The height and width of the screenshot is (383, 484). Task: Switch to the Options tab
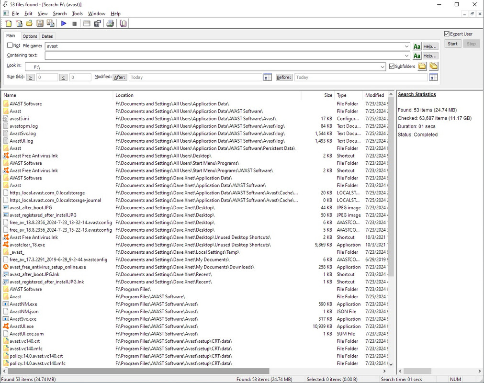pos(30,36)
